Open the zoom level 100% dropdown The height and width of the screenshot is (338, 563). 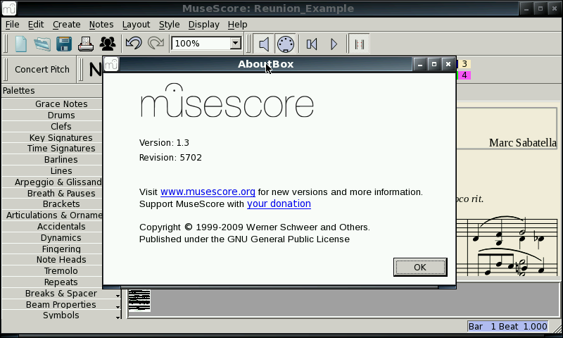click(236, 44)
